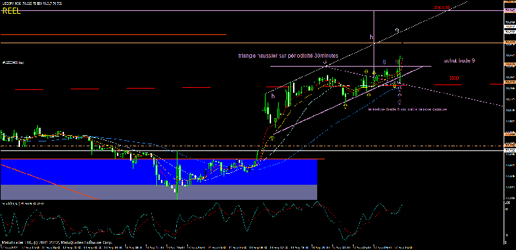
Task: Click the yellow up arrow at rally start
Action: pyautogui.click(x=272, y=138)
